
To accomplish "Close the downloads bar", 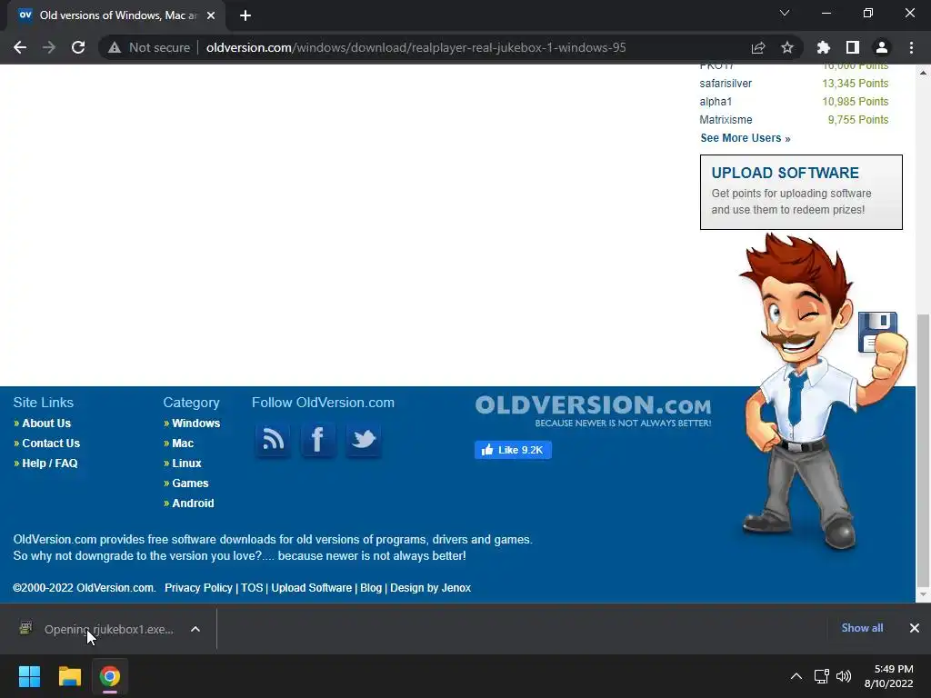I will 915,628.
